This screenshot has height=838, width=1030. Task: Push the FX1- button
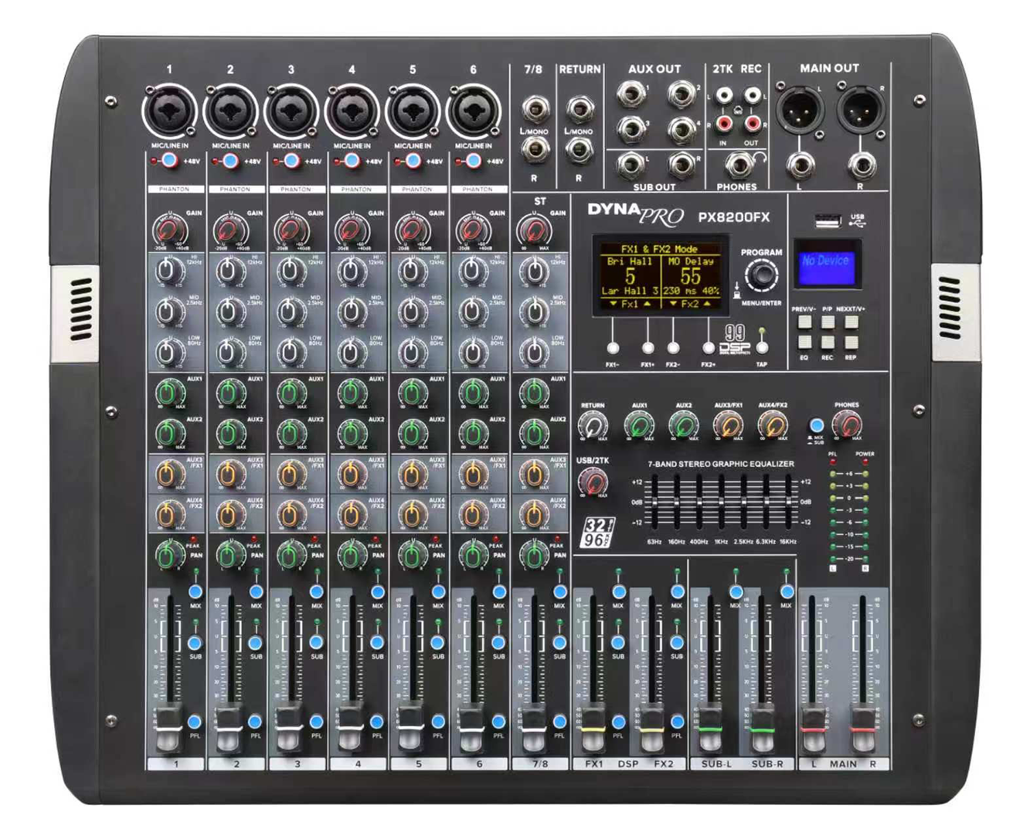click(x=613, y=348)
